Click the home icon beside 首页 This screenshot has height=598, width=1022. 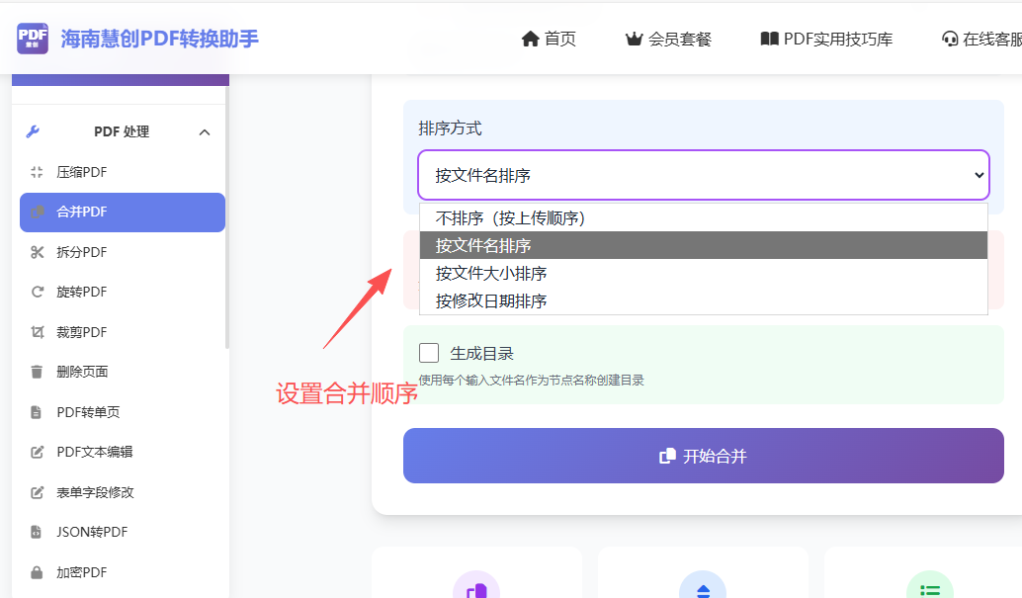click(x=531, y=40)
